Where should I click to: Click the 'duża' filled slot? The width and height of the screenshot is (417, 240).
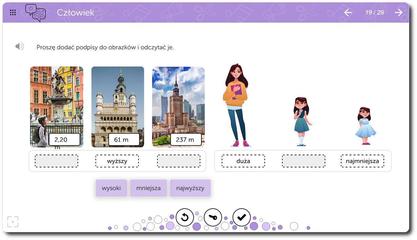(243, 161)
